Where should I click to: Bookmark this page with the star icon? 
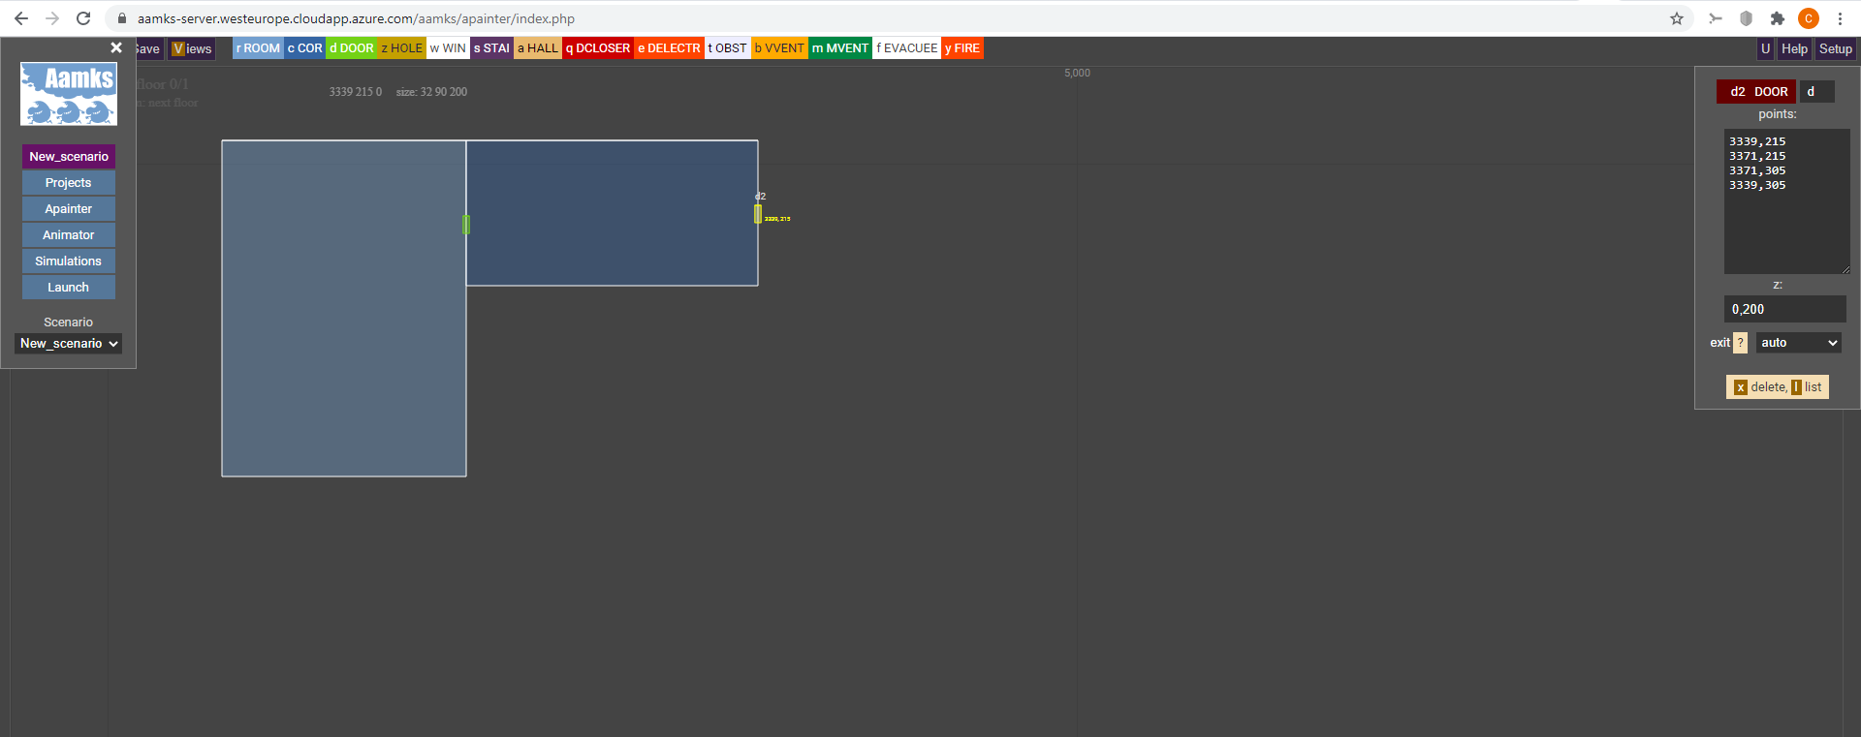pos(1677,18)
